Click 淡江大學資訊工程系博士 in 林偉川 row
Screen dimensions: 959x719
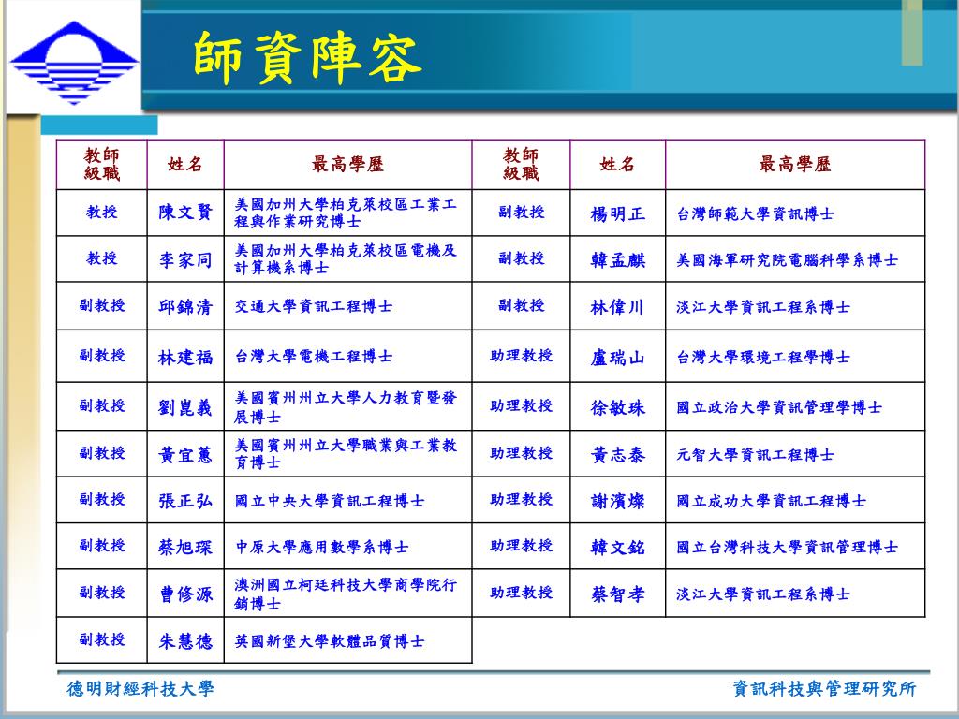(795, 306)
